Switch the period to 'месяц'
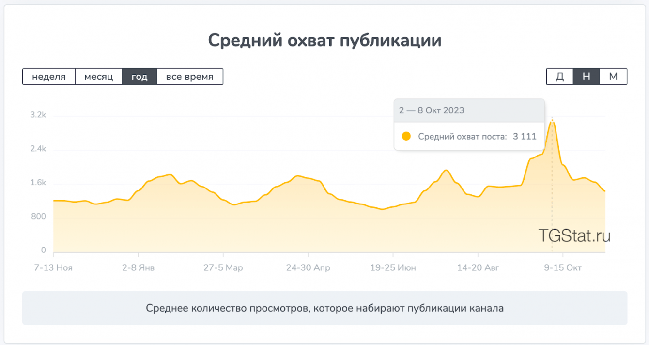Screen dimensions: 649x345 click(x=99, y=77)
